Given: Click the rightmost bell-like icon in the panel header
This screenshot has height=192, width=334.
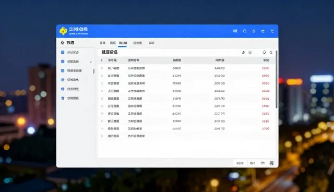Looking at the screenshot, I should coord(271,52).
